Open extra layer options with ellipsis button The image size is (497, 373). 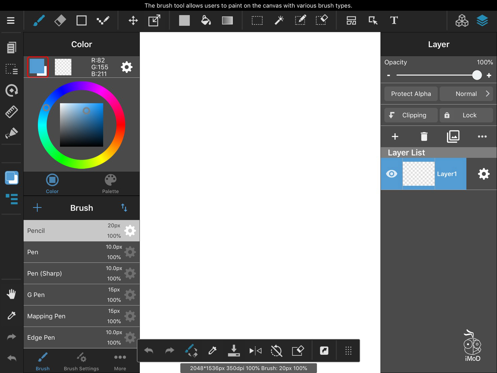coord(482,137)
